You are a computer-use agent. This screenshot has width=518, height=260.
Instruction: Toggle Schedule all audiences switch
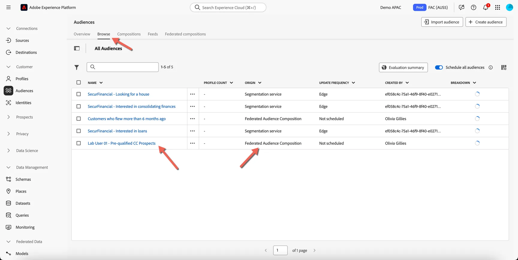439,67
